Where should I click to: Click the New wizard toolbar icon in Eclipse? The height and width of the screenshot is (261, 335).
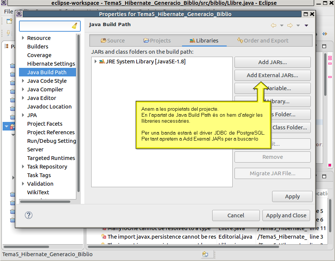[x=9, y=21]
